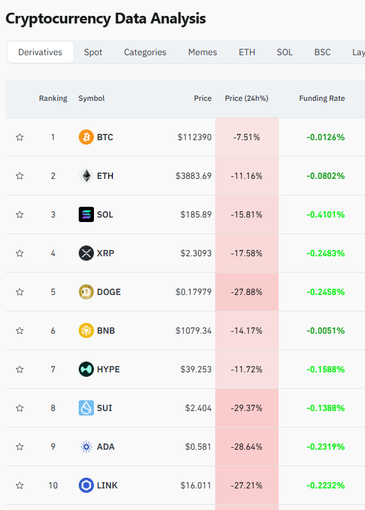Favorite BTC with its star
Screen dimensions: 365x510
[20, 137]
